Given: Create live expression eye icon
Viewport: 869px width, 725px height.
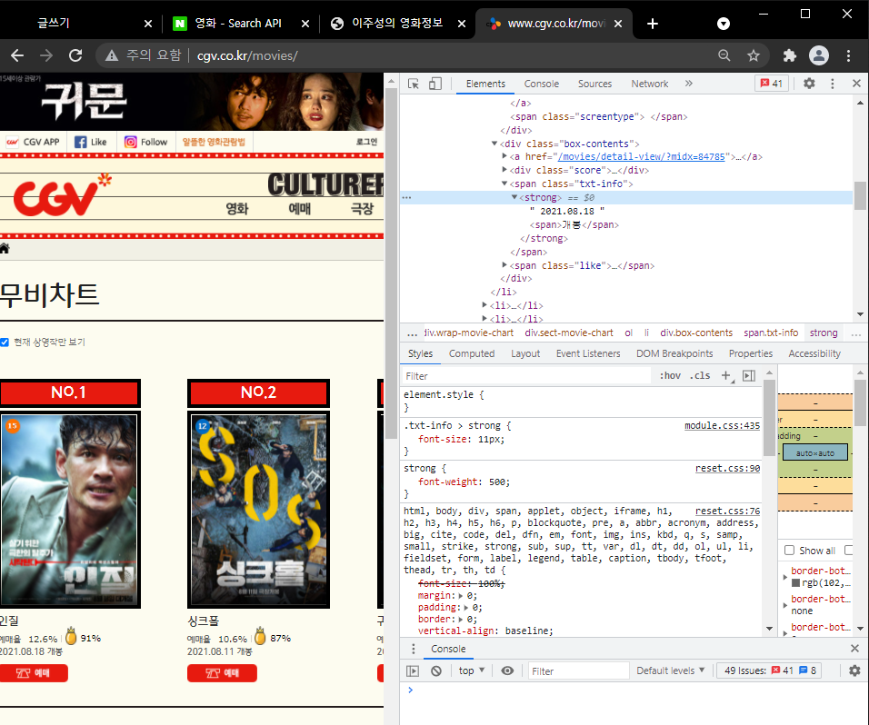Looking at the screenshot, I should (507, 670).
